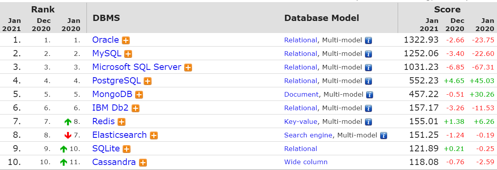Image resolution: width=497 pixels, height=170 pixels.
Task: Click the orange plus icon next to Oracle
Action: [126, 40]
